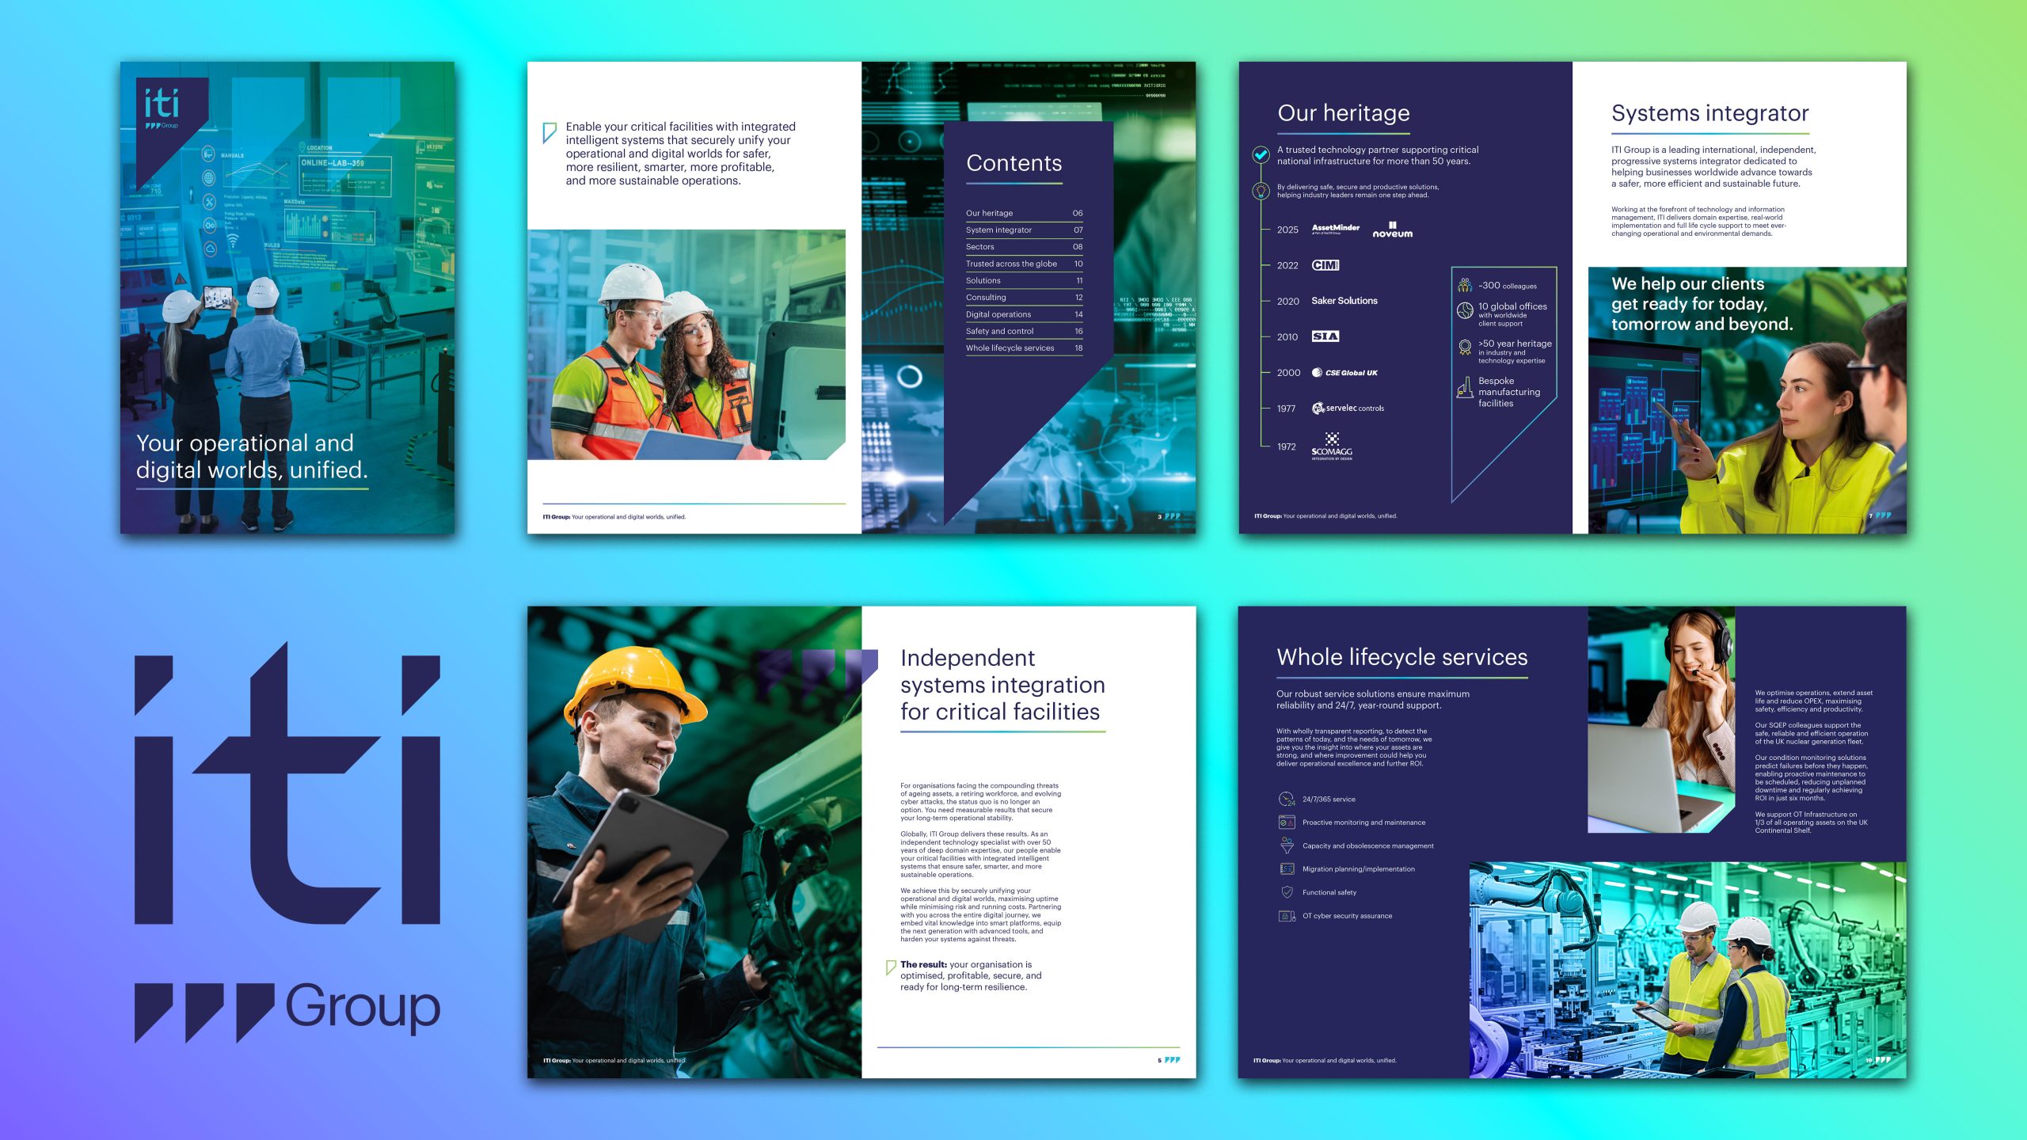
Task: Click 'Trusted across the globe' contents entry
Action: (x=1024, y=264)
